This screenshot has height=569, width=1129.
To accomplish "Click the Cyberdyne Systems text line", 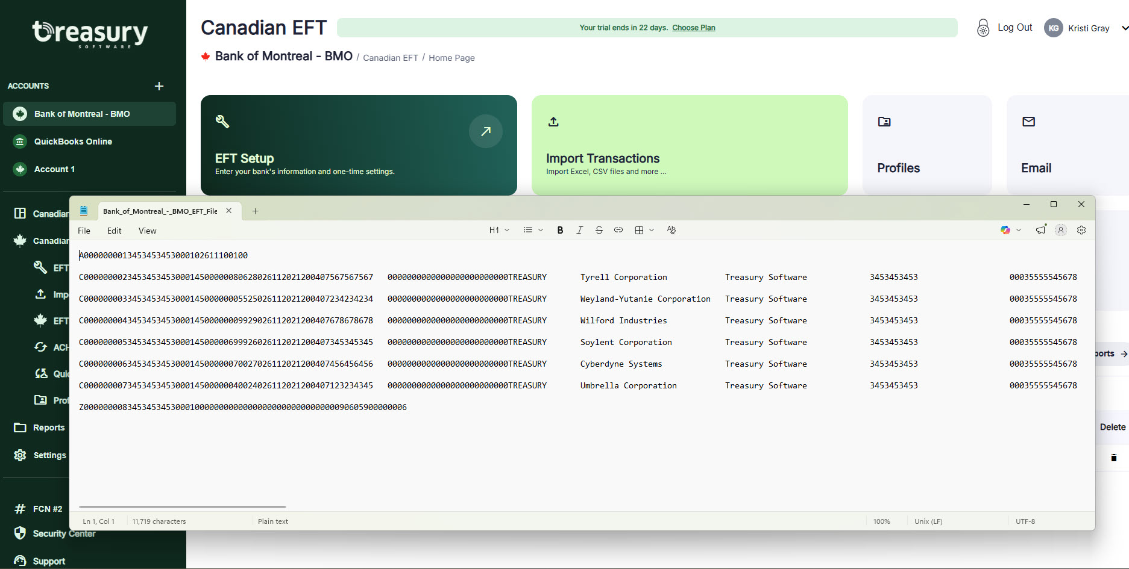I will [578, 364].
